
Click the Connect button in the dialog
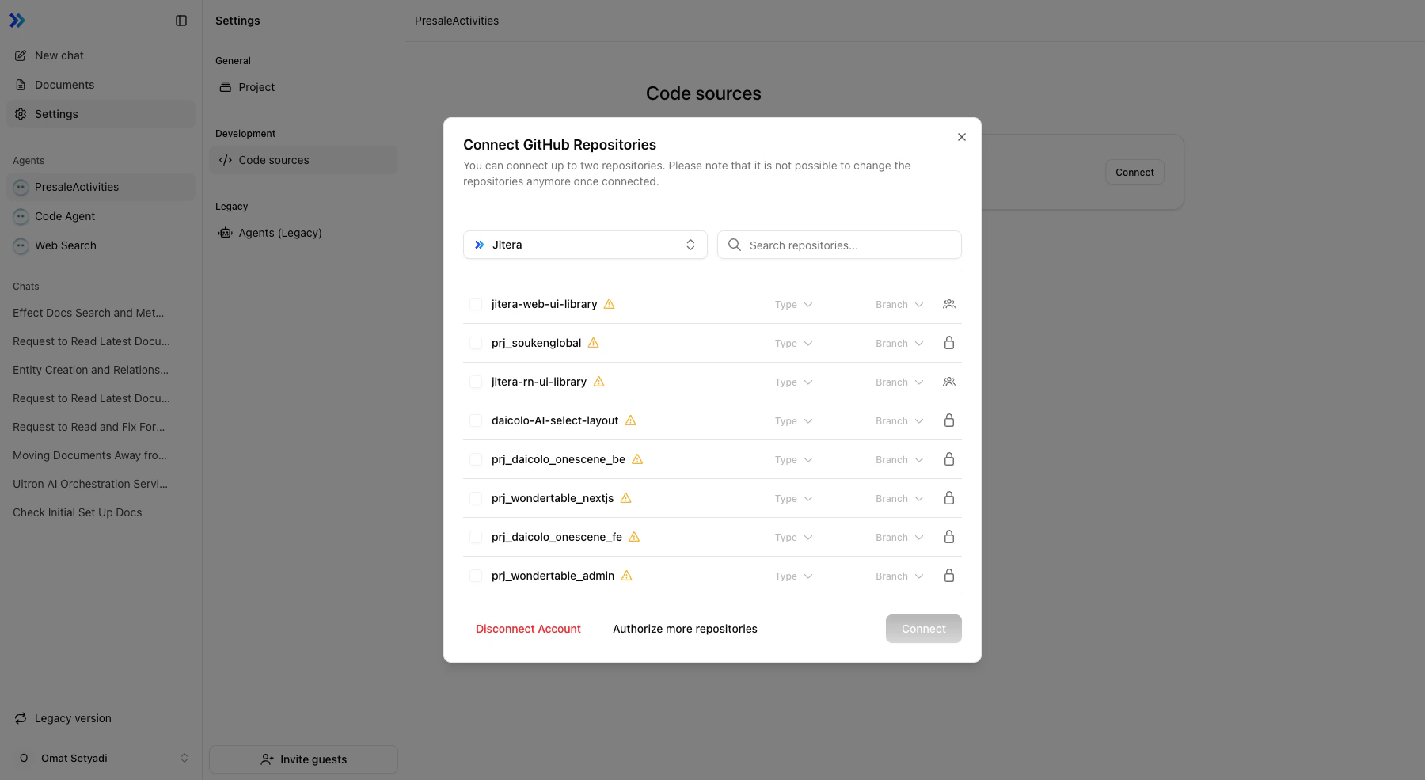pos(924,629)
